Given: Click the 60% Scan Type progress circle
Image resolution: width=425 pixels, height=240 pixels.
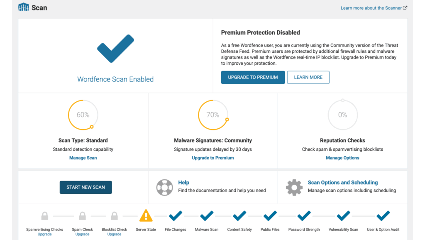Looking at the screenshot, I should (x=83, y=115).
